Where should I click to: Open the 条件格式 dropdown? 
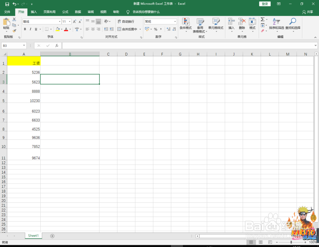pyautogui.click(x=186, y=25)
